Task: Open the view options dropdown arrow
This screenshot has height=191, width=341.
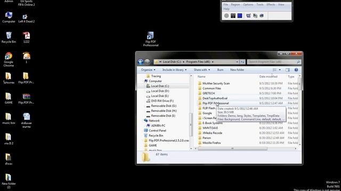Action: click(x=280, y=70)
